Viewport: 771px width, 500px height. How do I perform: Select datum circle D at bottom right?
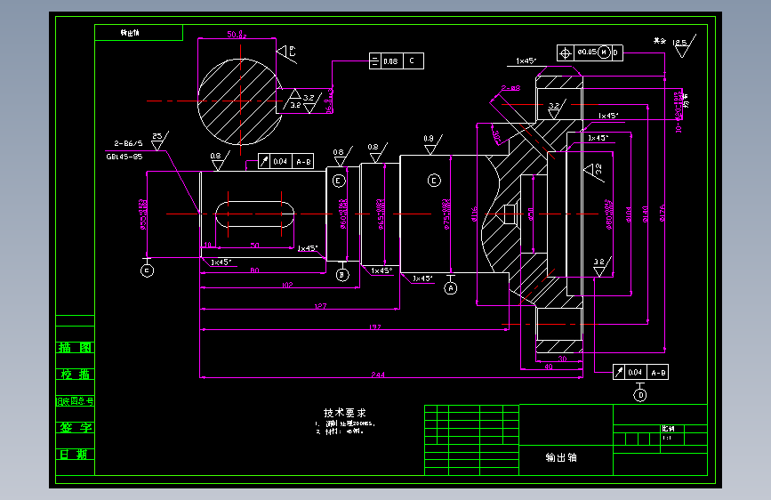tap(639, 395)
